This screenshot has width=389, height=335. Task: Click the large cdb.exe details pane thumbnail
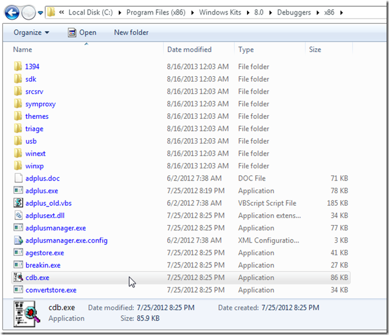[27, 314]
